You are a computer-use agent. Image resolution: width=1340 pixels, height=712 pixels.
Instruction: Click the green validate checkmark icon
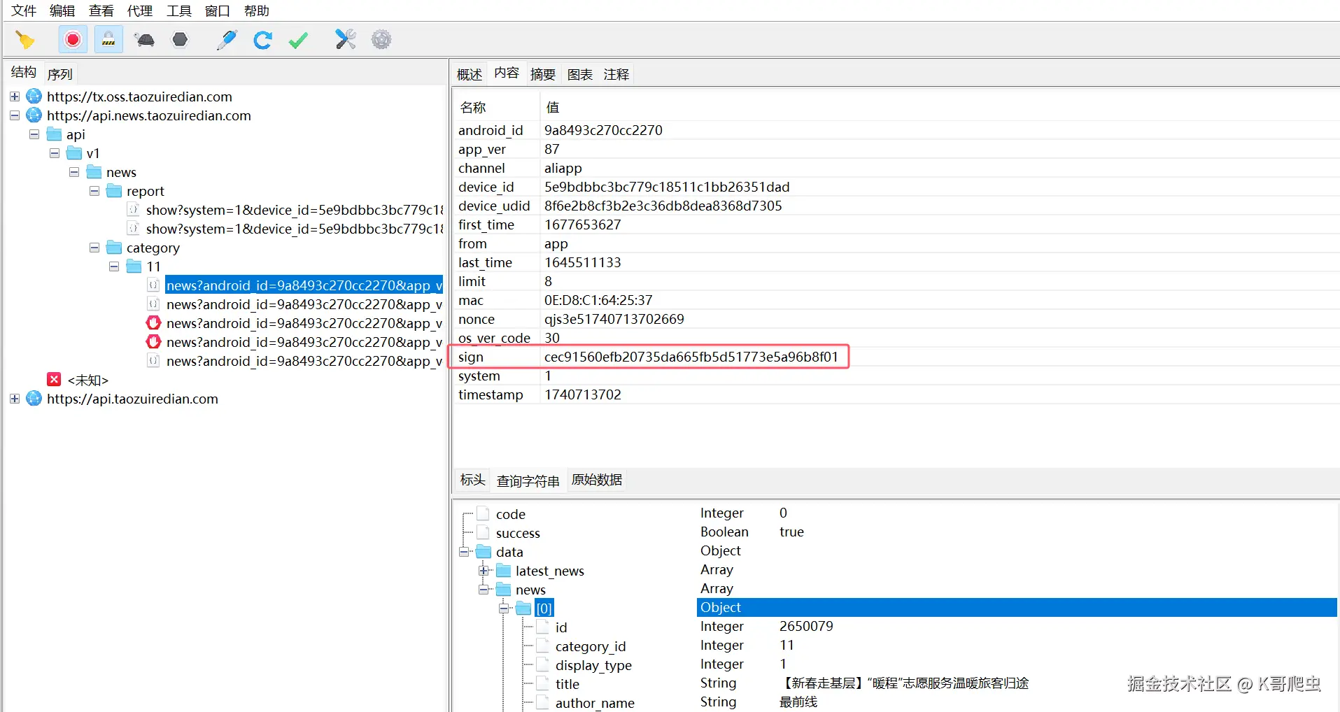tap(298, 40)
